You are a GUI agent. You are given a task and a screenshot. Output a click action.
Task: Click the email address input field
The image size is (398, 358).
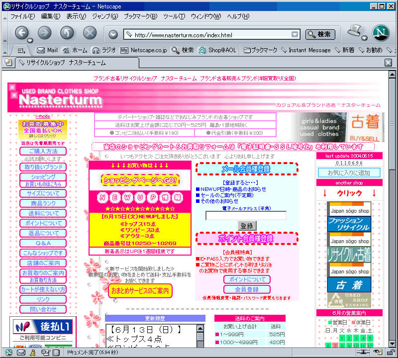246,216
